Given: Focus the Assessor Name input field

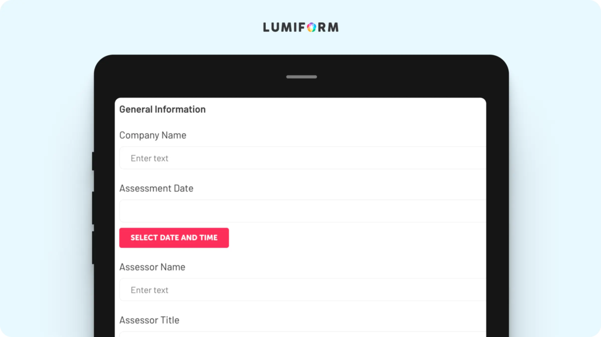Looking at the screenshot, I should click(302, 290).
